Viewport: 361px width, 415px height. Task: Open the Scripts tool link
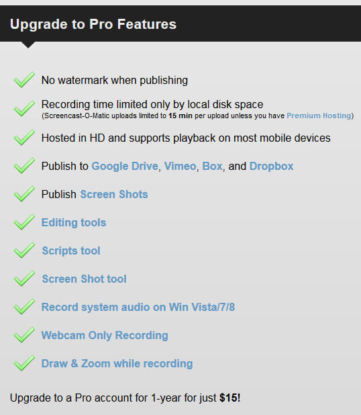tap(71, 251)
